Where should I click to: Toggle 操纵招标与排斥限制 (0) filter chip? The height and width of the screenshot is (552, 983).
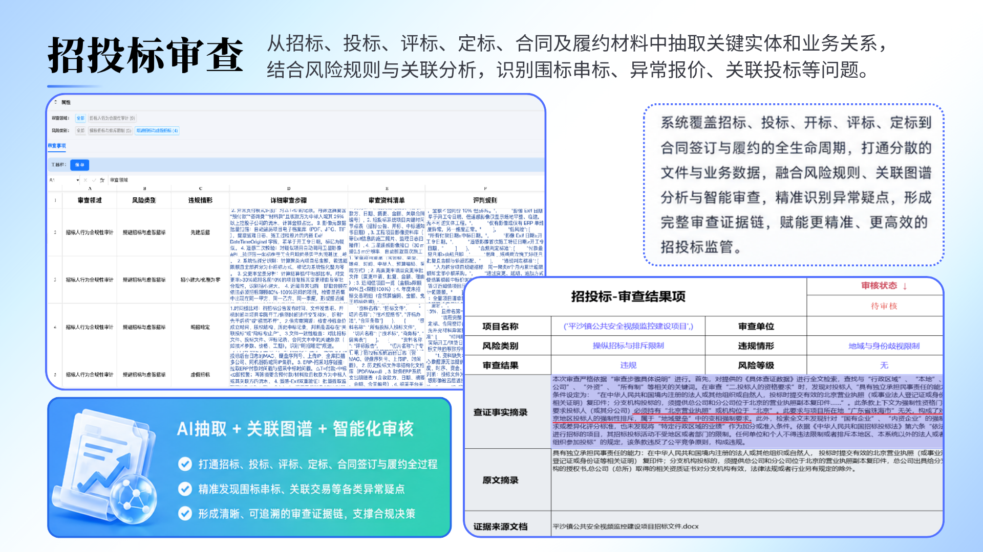110,131
